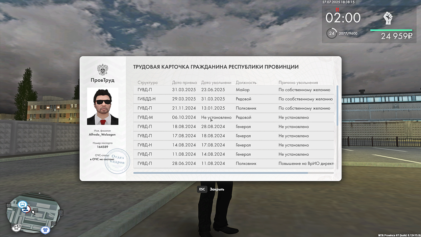Click the 13.01.2025 dismissal date cell
This screenshot has height=237, width=421.
[x=213, y=108]
